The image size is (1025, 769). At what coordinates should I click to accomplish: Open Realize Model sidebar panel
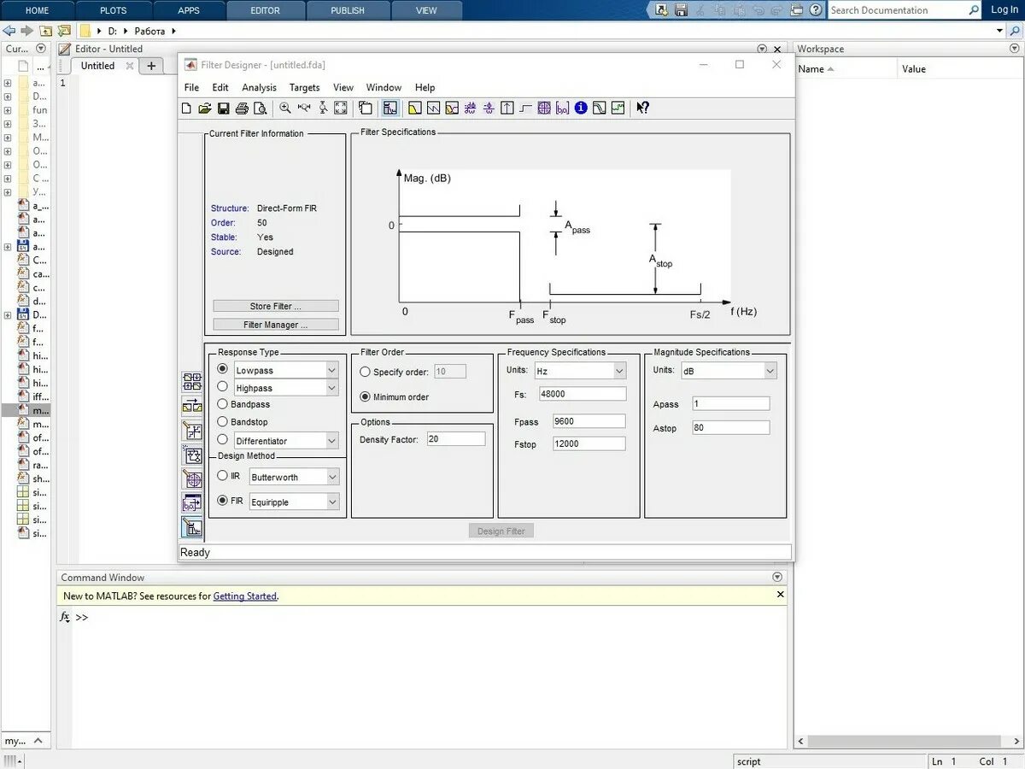(x=192, y=455)
